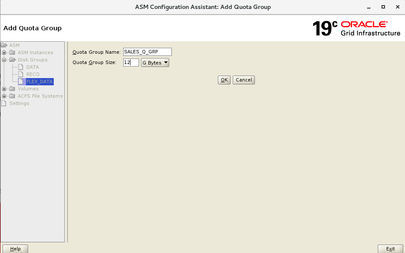Expand the ASM Instances tree node
The width and height of the screenshot is (405, 253).
coord(4,53)
